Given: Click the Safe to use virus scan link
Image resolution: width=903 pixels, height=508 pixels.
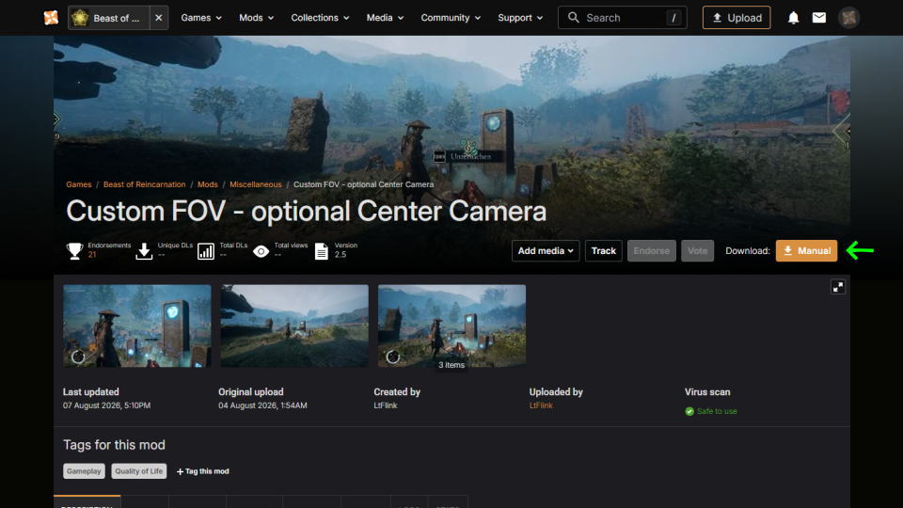Looking at the screenshot, I should tap(717, 411).
